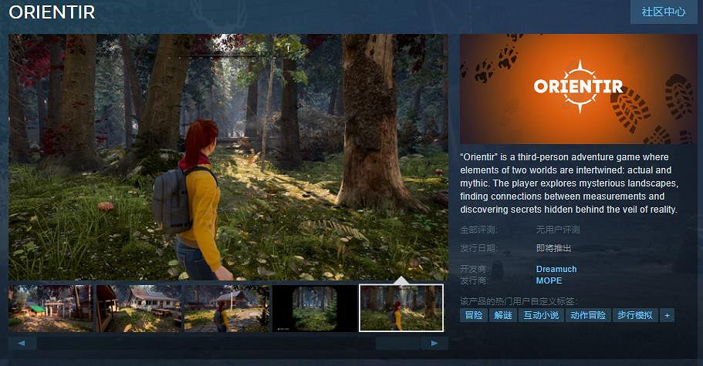This screenshot has width=703, height=366.
Task: Expand more tags with the plus button
Action: click(668, 315)
